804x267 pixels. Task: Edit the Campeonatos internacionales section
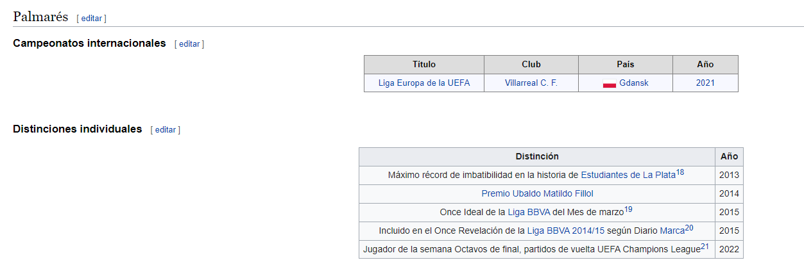189,44
